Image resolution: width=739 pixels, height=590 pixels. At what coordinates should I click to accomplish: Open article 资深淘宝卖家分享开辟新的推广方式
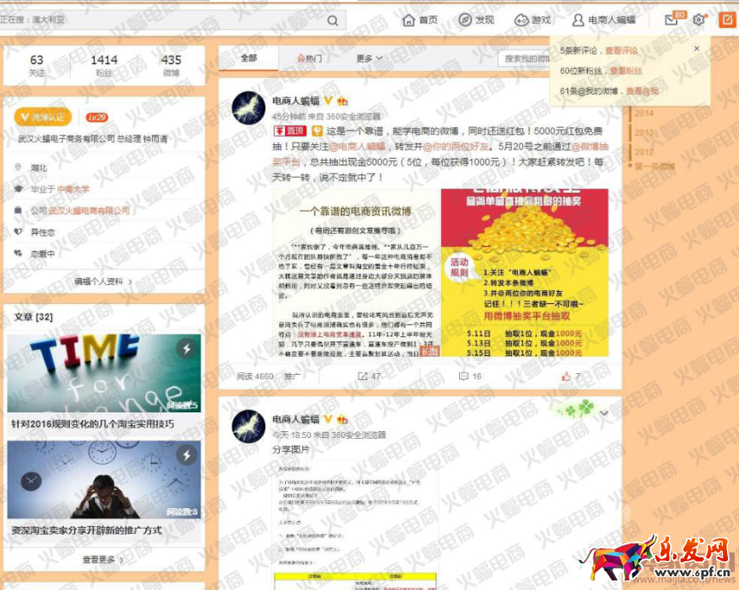click(87, 530)
